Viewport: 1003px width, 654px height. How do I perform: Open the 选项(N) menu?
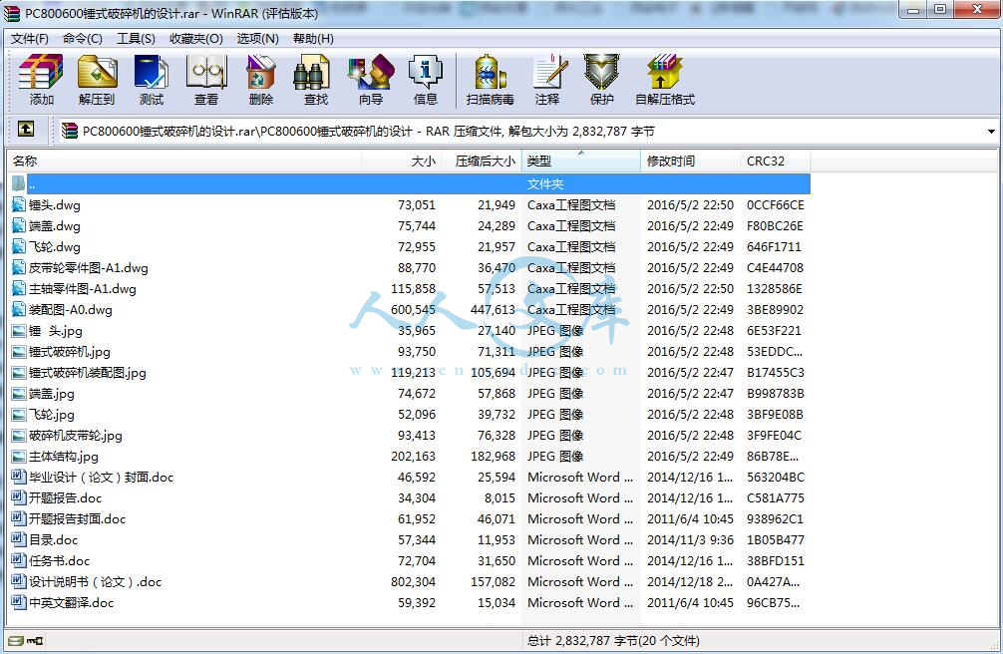pyautogui.click(x=258, y=39)
